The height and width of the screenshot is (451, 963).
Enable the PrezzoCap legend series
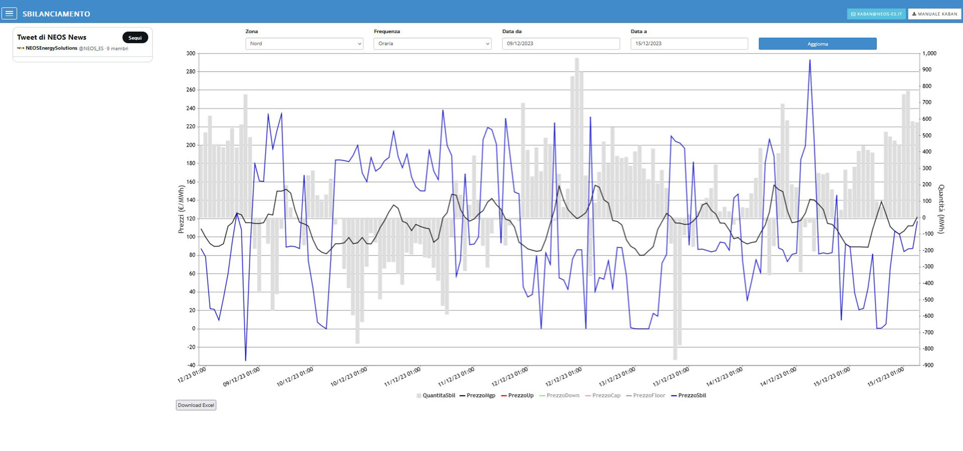pos(602,395)
